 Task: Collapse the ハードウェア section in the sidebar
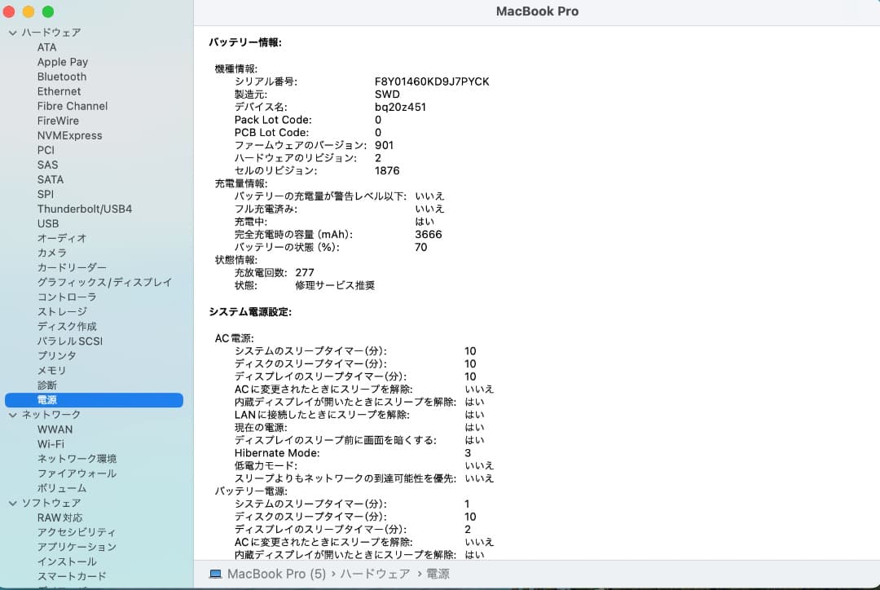point(12,33)
